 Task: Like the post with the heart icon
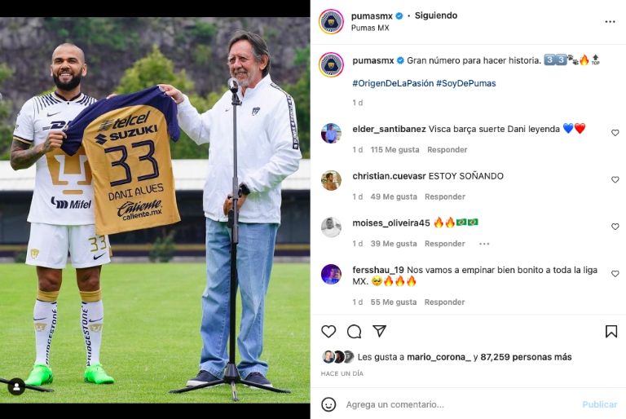[328, 332]
